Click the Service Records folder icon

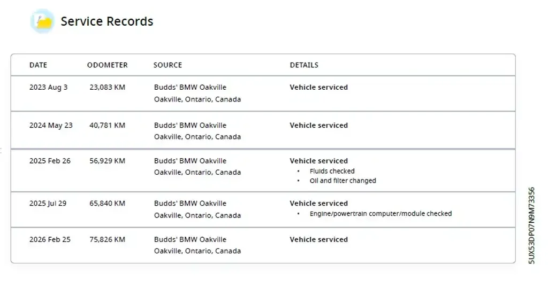42,21
